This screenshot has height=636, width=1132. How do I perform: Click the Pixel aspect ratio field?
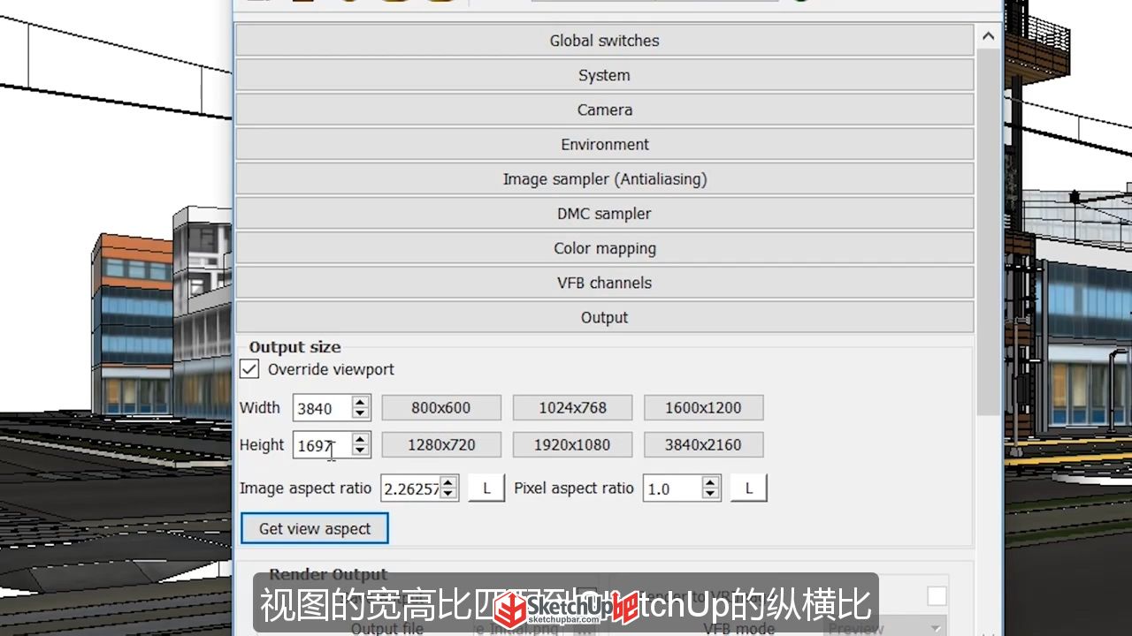click(672, 488)
